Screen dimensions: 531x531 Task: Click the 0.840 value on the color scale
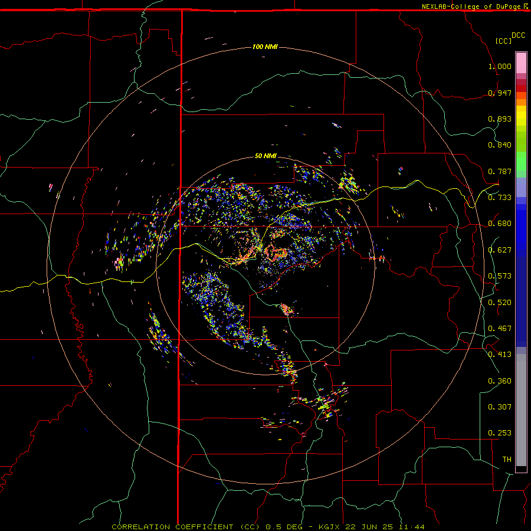500,145
